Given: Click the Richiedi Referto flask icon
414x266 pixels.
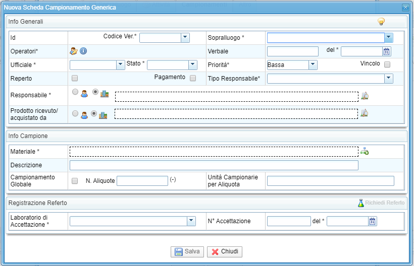Looking at the screenshot, I should click(360, 203).
